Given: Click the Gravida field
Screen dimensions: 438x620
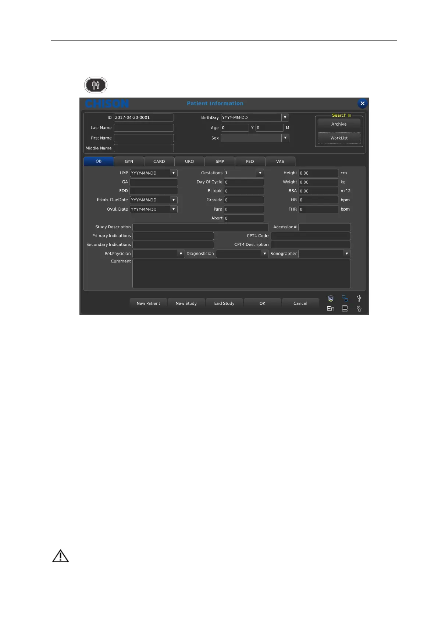Looking at the screenshot, I should click(244, 200).
